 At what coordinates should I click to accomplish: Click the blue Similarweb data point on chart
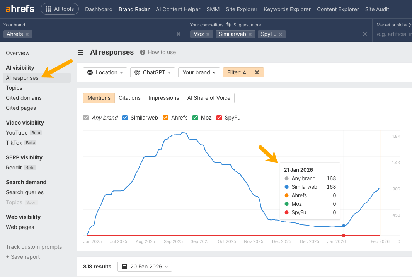click(344, 226)
